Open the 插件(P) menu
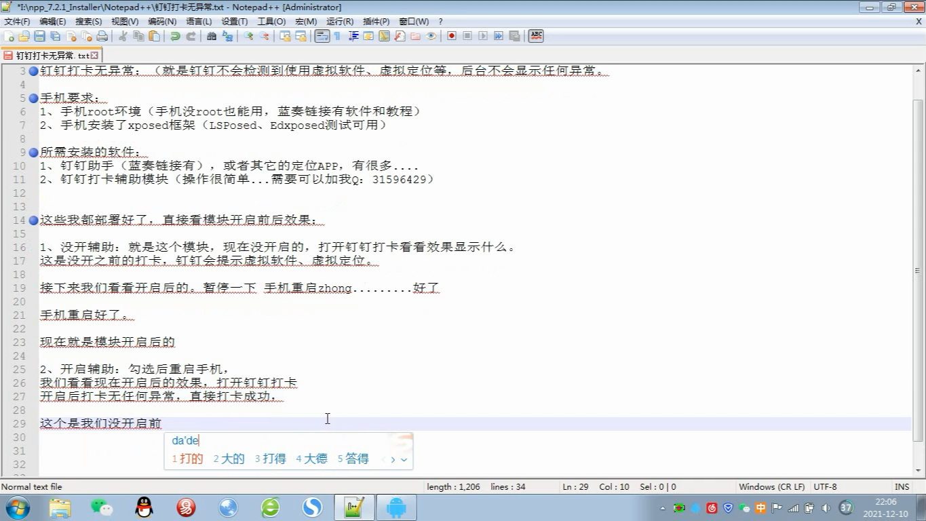Viewport: 926px width, 521px height. [x=377, y=22]
